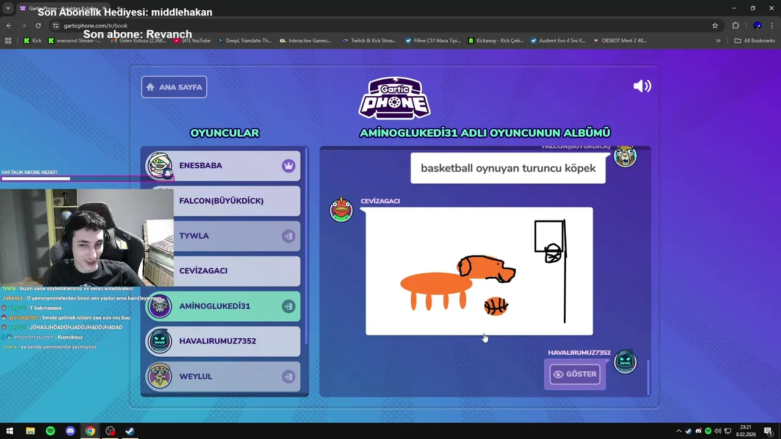Select player WEYLUL in the list

point(223,377)
